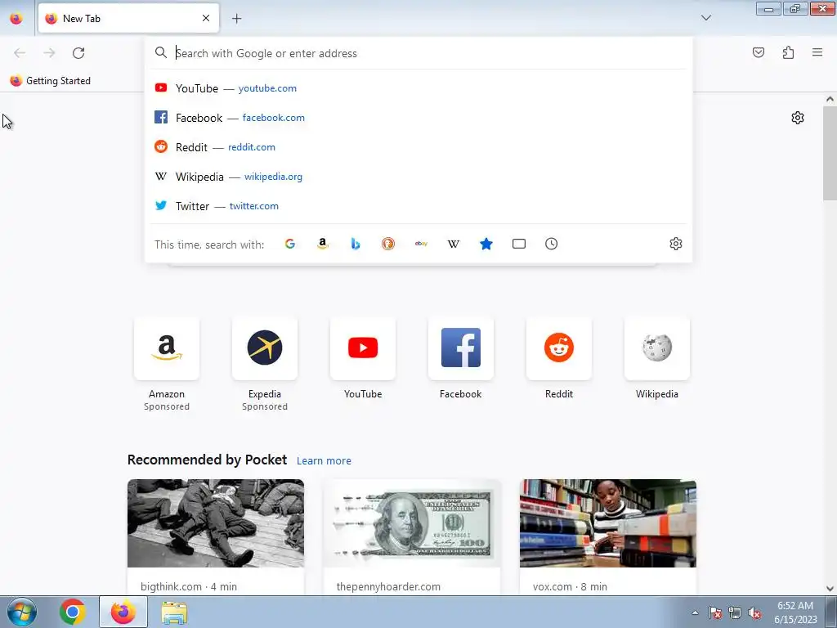The width and height of the screenshot is (837, 628).
Task: Open File Explorer from the taskbar
Action: pyautogui.click(x=175, y=612)
